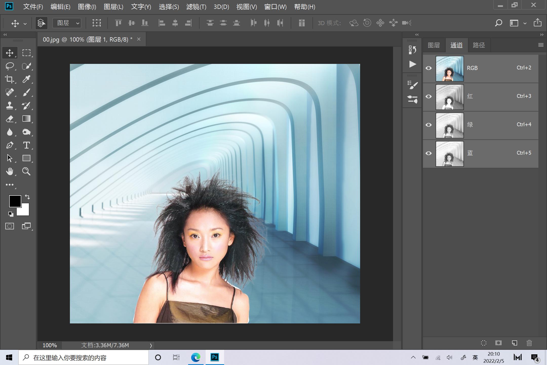
Task: Expand the status bar info arrow
Action: click(x=151, y=345)
